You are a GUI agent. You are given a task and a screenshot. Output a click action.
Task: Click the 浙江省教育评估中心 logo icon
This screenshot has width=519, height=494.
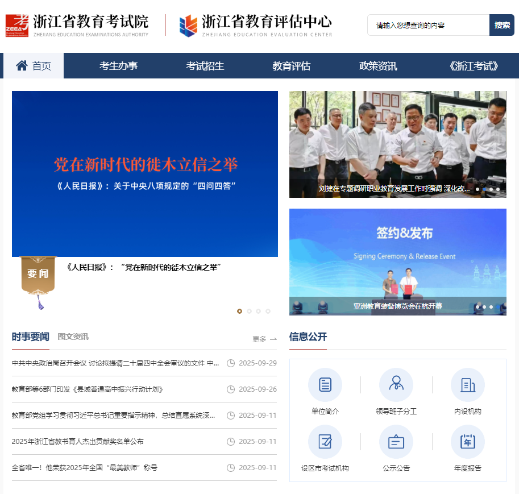click(x=189, y=26)
